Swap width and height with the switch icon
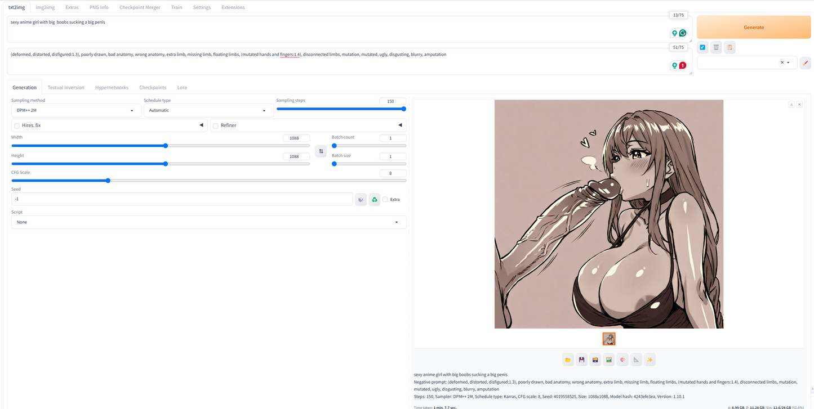Screen dimensions: 814x409 [321, 151]
